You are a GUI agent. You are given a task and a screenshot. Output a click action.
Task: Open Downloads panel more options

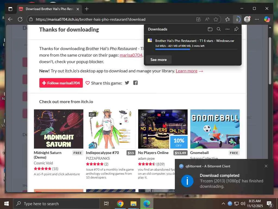pos(228,29)
